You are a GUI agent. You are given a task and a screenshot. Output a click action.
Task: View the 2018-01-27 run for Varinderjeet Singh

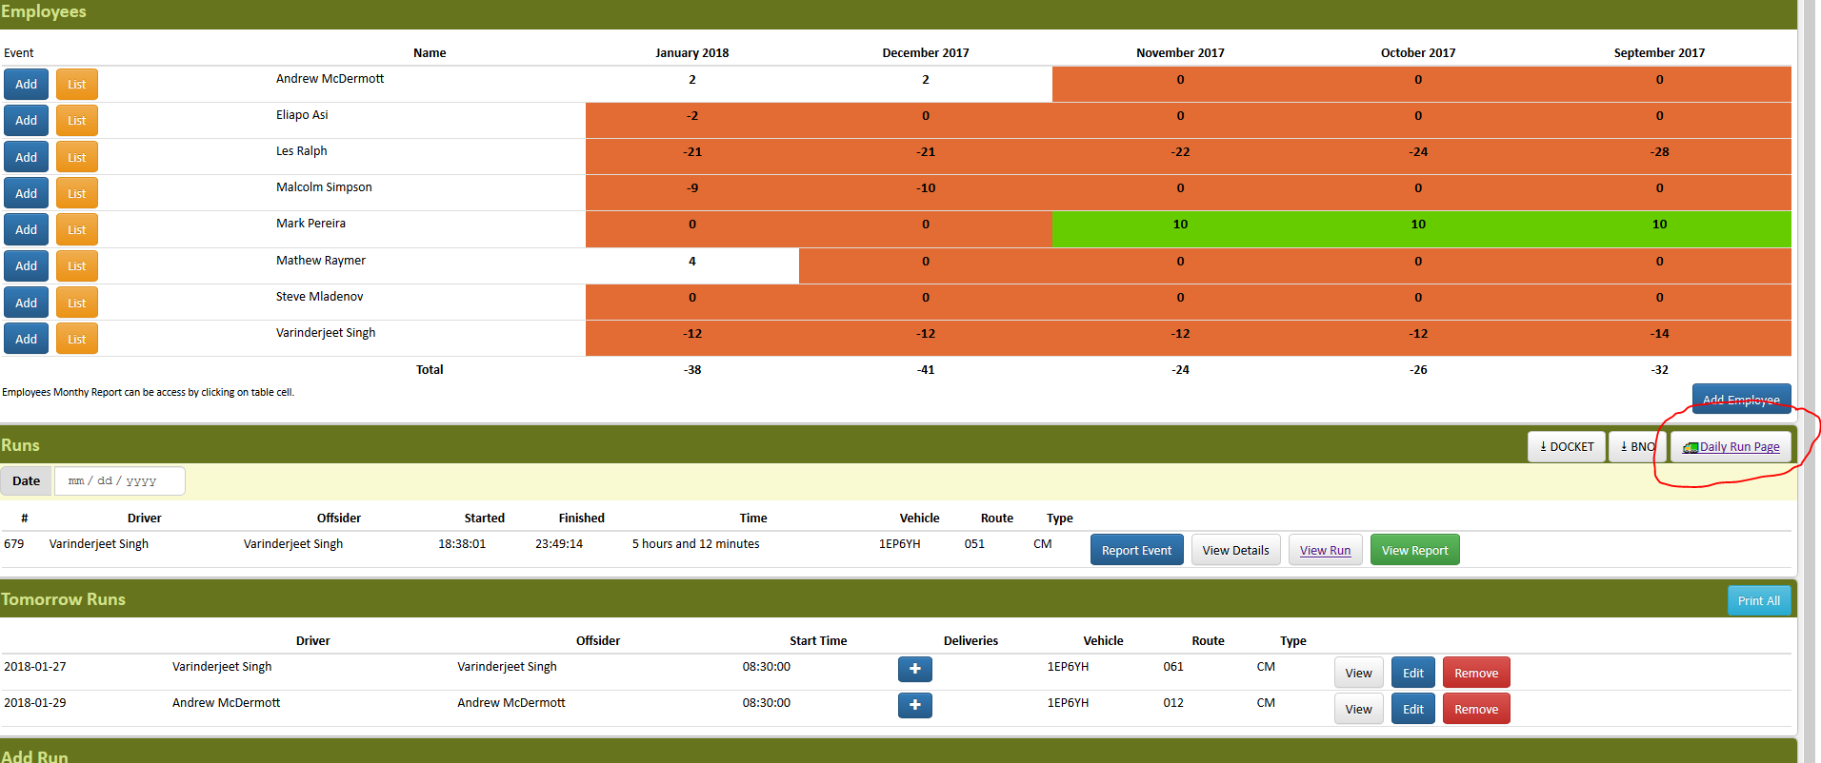coord(1358,673)
